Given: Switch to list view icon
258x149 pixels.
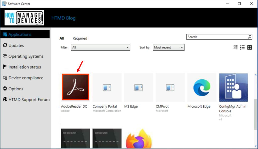Looking at the screenshot, I should [242, 47].
